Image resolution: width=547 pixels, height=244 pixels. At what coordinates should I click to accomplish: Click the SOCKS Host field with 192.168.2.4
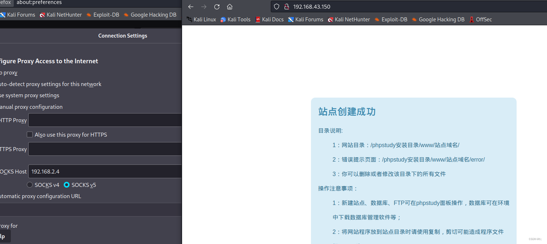pos(105,171)
